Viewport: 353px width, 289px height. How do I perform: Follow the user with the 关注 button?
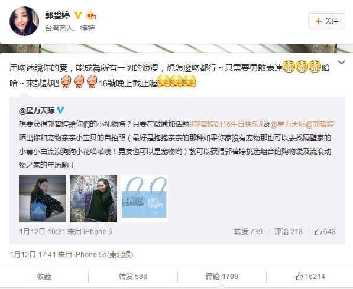tap(327, 21)
